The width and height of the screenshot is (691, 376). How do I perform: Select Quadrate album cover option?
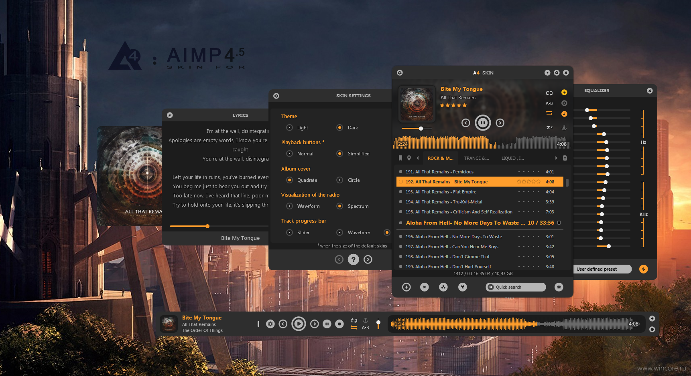[x=289, y=180]
